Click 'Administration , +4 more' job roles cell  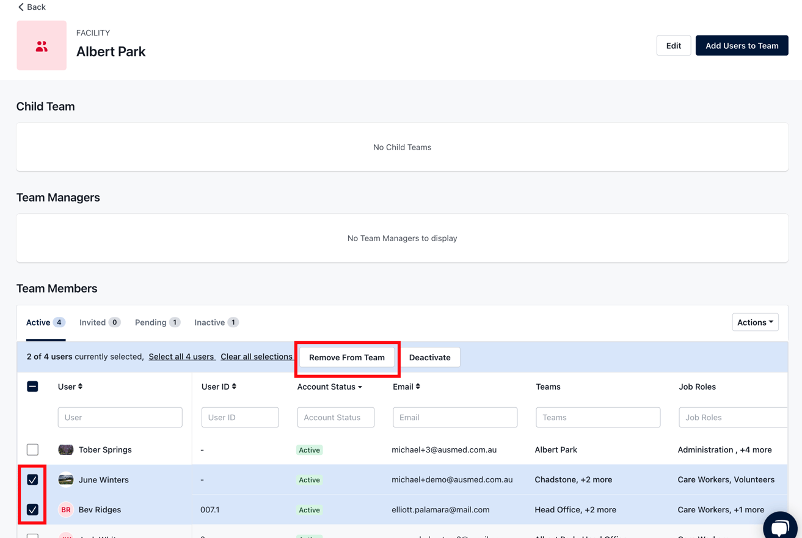point(724,450)
